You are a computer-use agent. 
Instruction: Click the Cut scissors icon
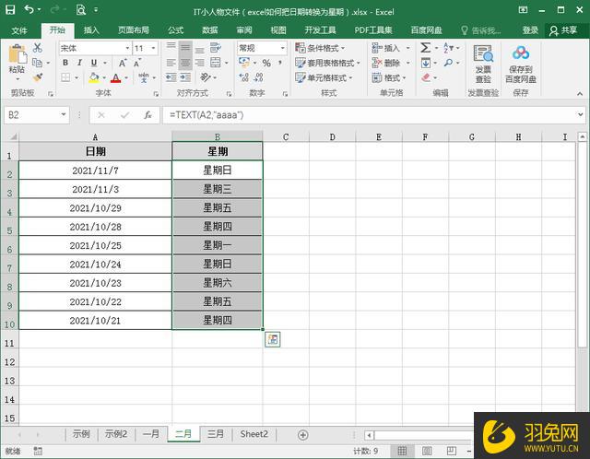pyautogui.click(x=37, y=48)
